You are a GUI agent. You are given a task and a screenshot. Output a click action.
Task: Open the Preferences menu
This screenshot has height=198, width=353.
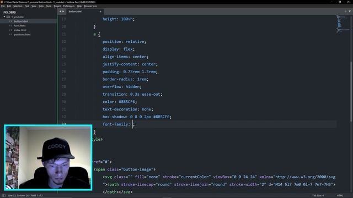tap(68, 6)
